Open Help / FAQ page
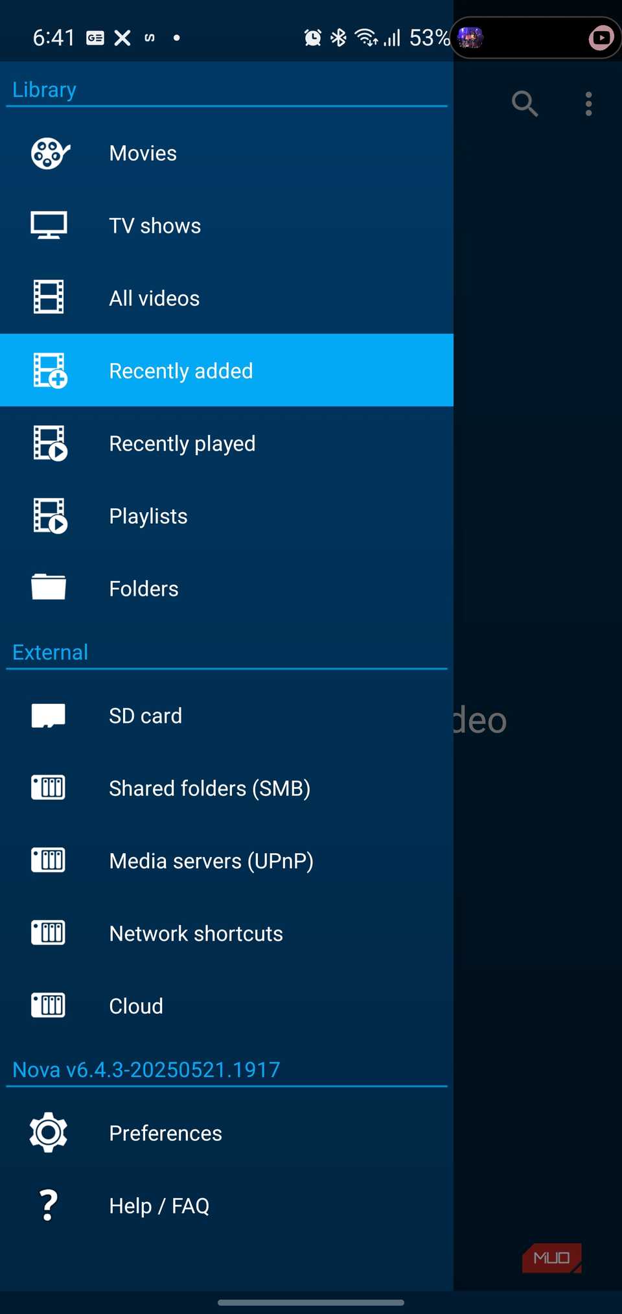Image resolution: width=622 pixels, height=1314 pixels. (x=227, y=1206)
